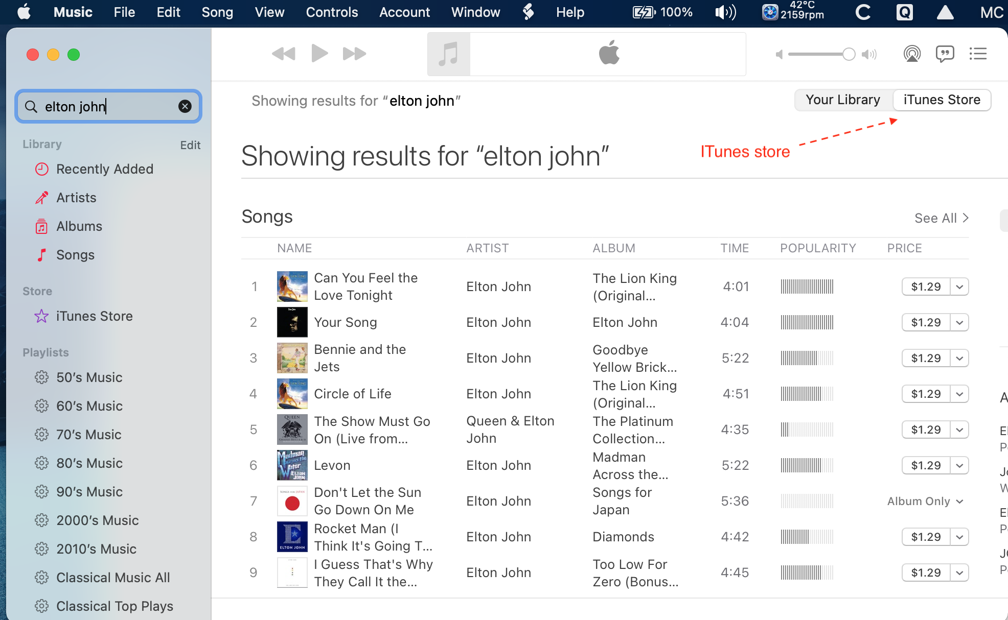1008x620 pixels.
Task: Expand price options for The Show Must Go On
Action: coord(959,430)
